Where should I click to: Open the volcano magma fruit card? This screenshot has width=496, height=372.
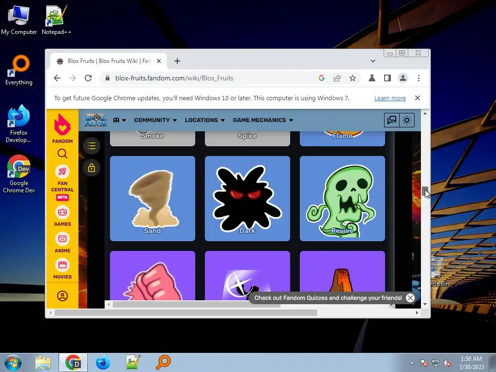tap(342, 271)
